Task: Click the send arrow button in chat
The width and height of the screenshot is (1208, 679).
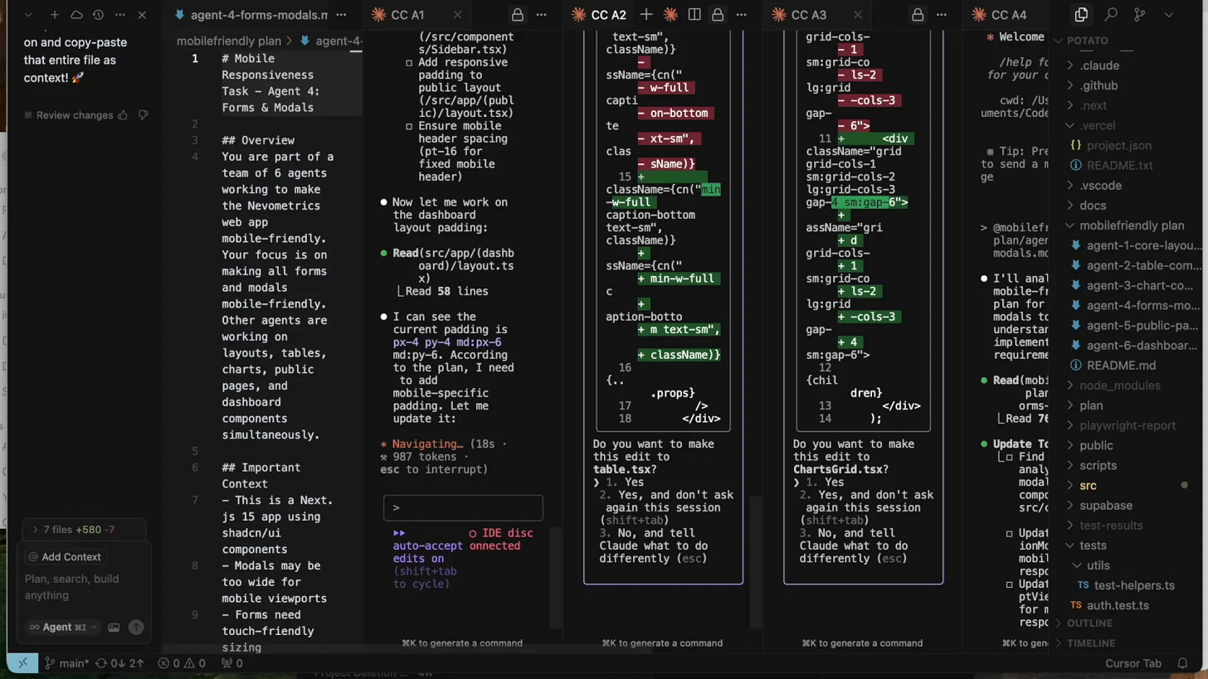Action: (136, 628)
